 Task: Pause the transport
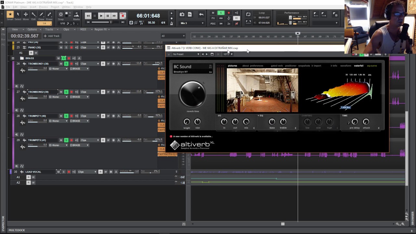tap(108, 16)
